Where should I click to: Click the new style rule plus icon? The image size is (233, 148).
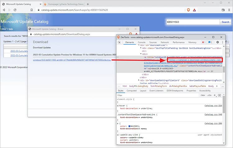click(214, 95)
